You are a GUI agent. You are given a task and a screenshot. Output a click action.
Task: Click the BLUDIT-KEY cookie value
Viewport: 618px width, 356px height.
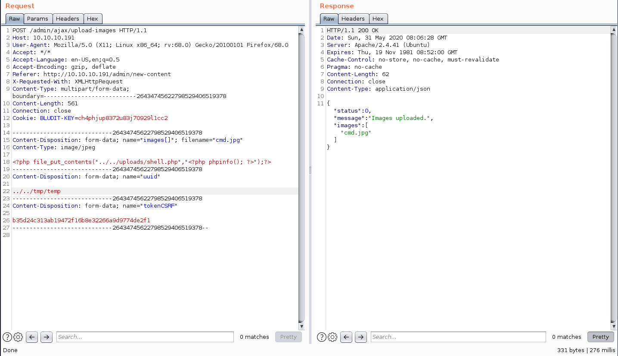pos(123,118)
